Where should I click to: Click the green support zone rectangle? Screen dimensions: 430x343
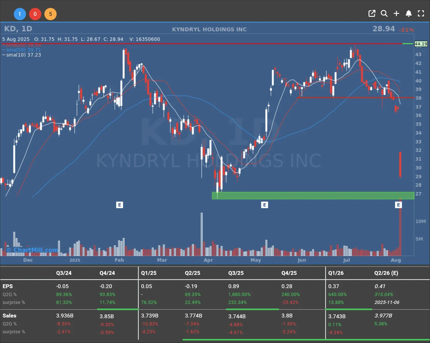(x=313, y=195)
